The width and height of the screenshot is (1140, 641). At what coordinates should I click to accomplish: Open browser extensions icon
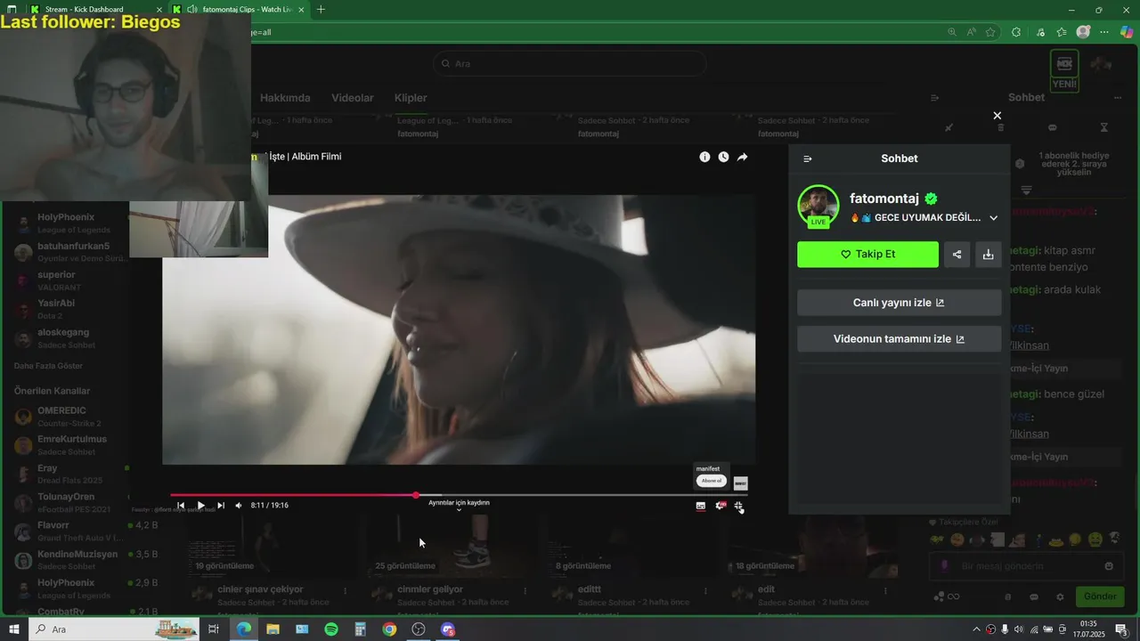point(1016,32)
